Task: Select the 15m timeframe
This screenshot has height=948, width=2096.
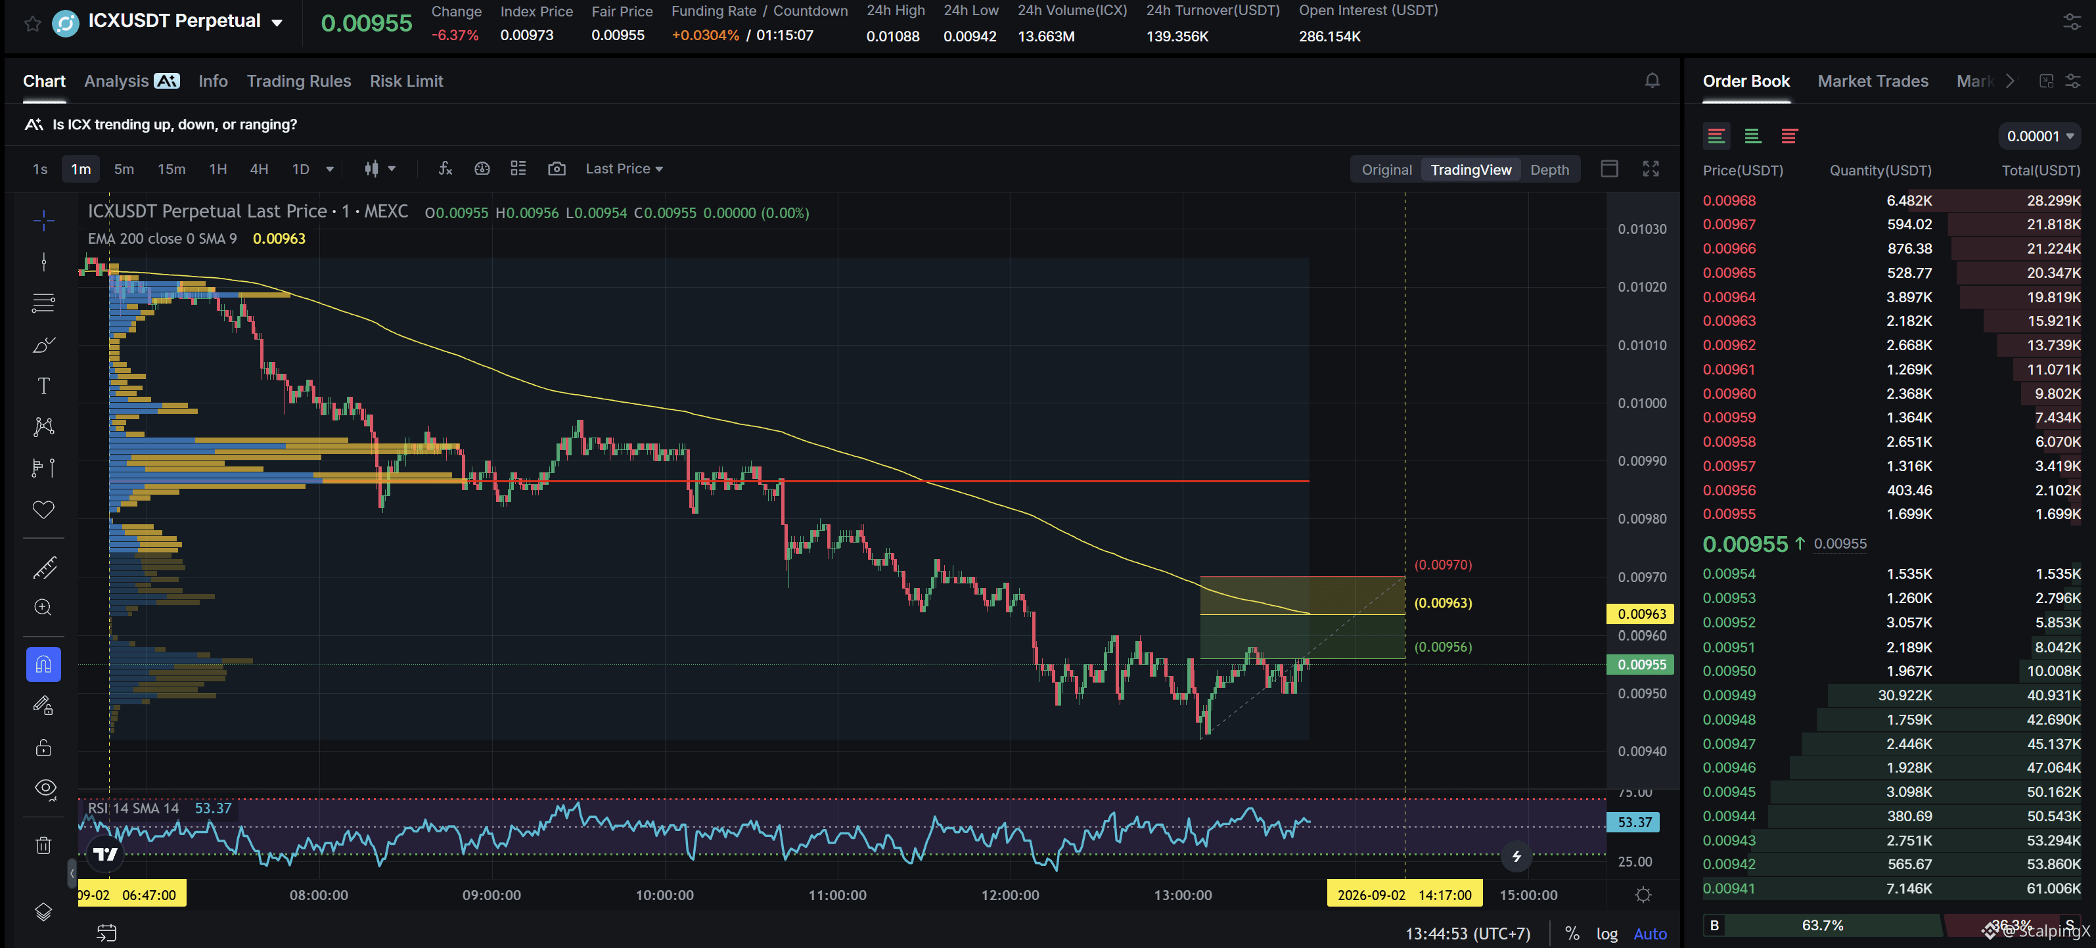Action: (171, 168)
